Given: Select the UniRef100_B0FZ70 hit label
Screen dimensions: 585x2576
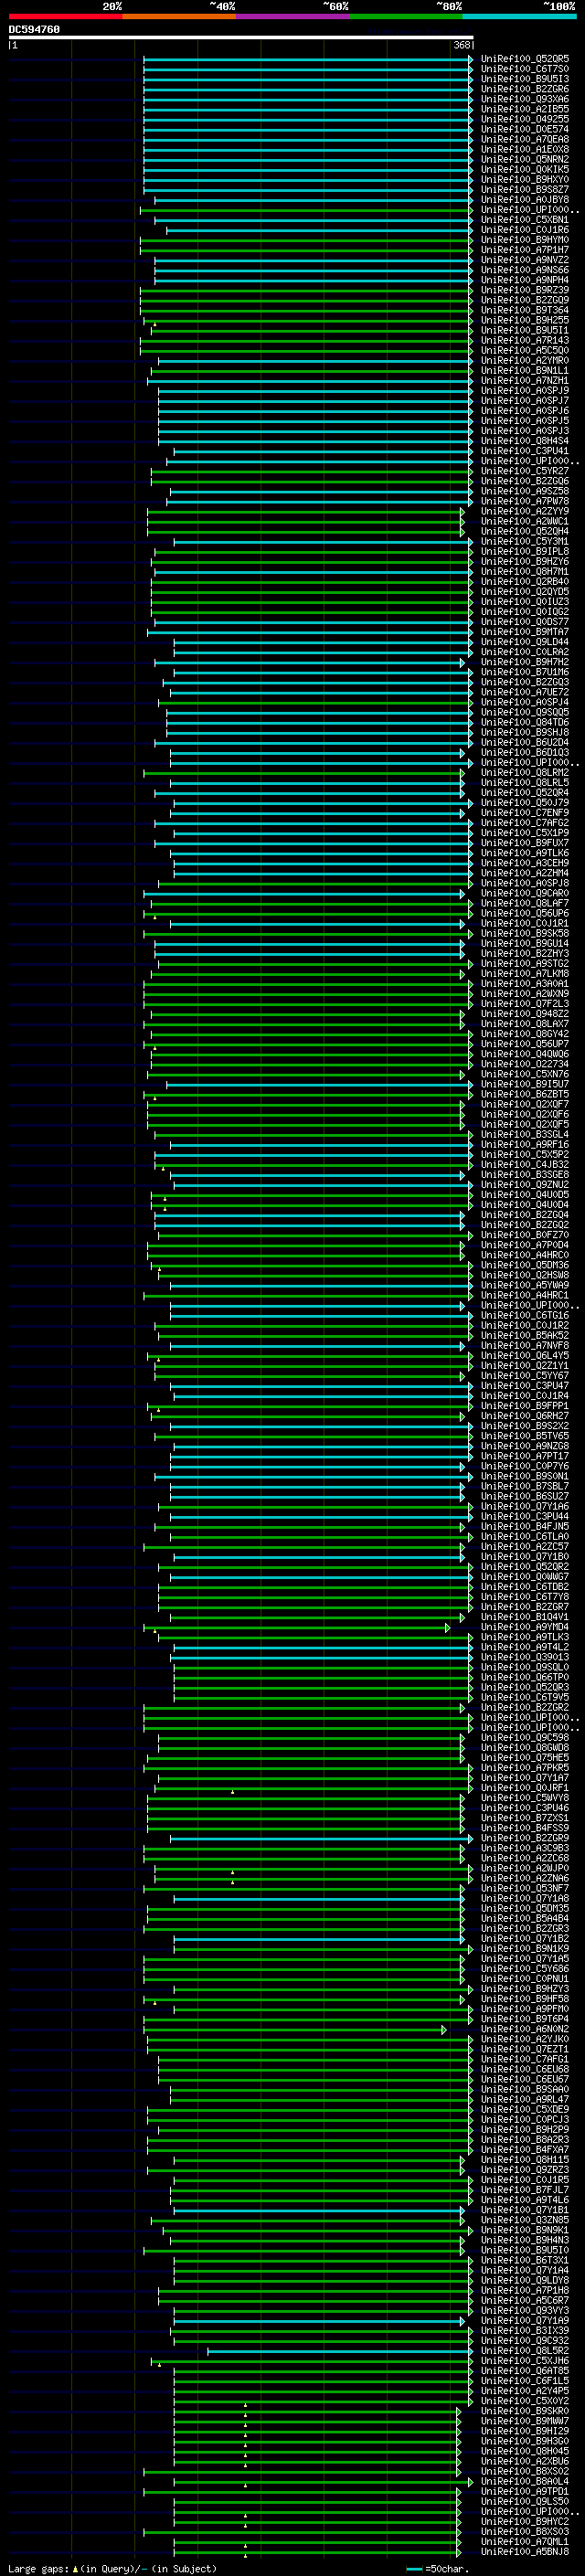Looking at the screenshot, I should pos(525,1235).
